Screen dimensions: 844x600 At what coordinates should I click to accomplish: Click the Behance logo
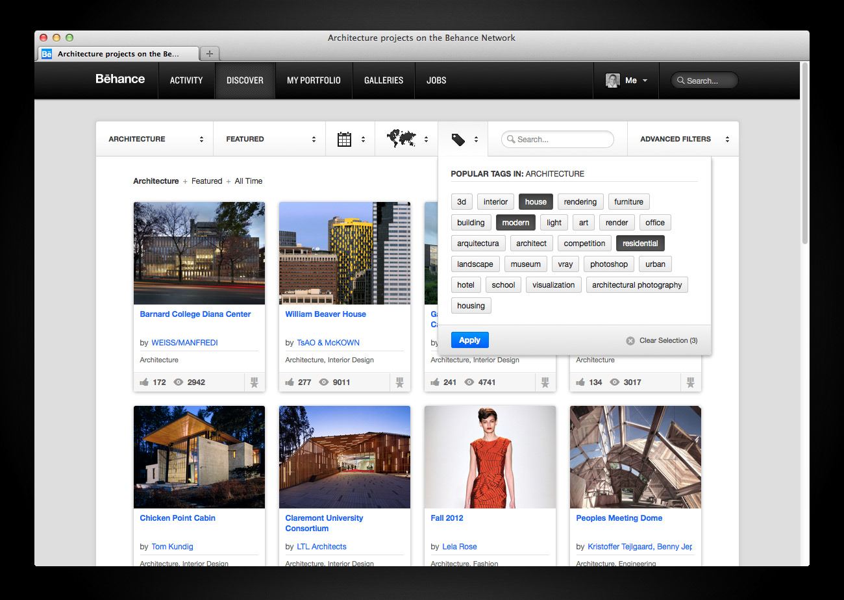120,79
